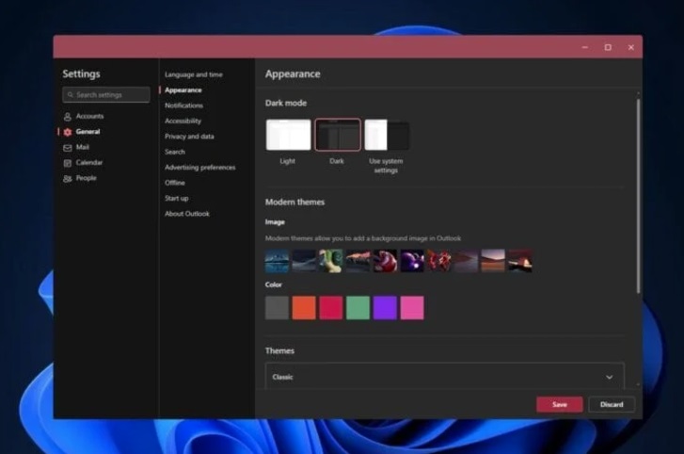This screenshot has height=454, width=684.
Task: Select the first modern theme image
Action: coord(278,261)
